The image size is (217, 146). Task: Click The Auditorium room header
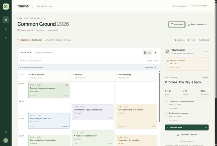(x=49, y=76)
